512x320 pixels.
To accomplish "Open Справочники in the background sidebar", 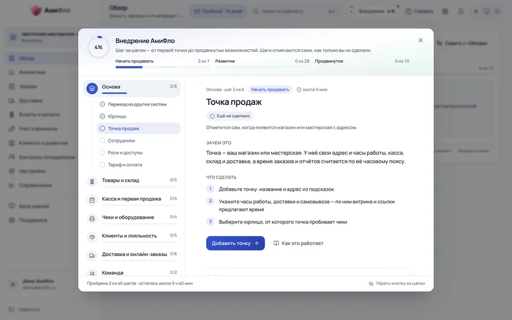I will pos(42,186).
